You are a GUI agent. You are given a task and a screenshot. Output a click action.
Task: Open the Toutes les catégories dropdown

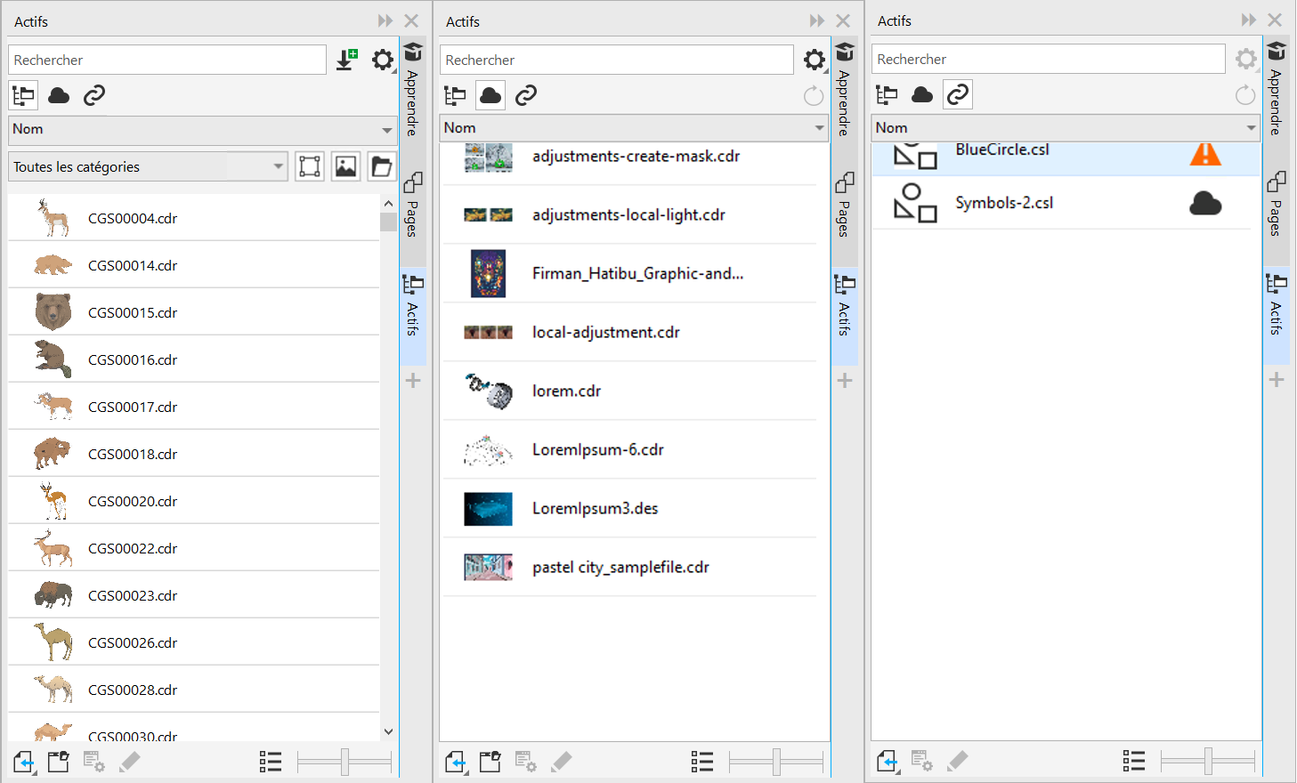pyautogui.click(x=148, y=166)
